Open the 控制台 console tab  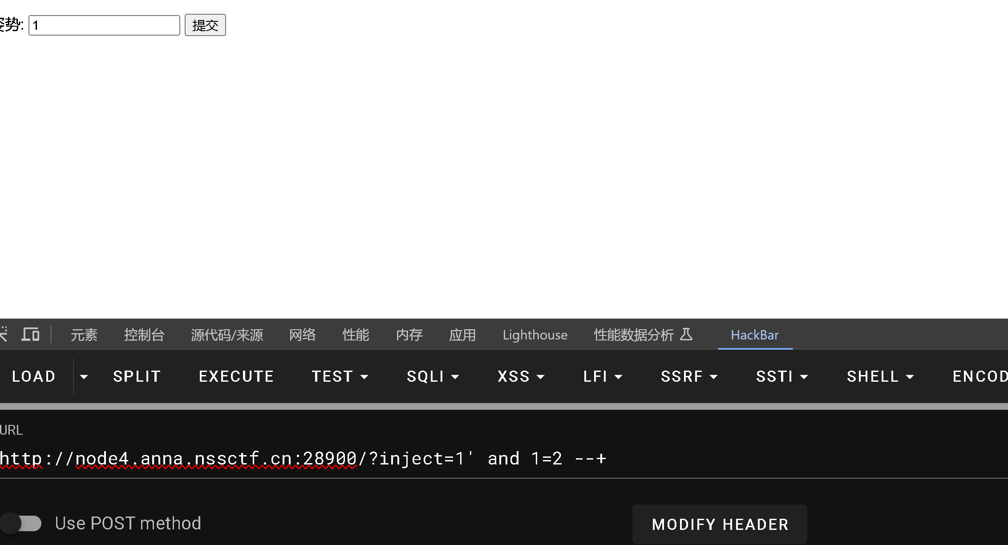[x=144, y=335]
